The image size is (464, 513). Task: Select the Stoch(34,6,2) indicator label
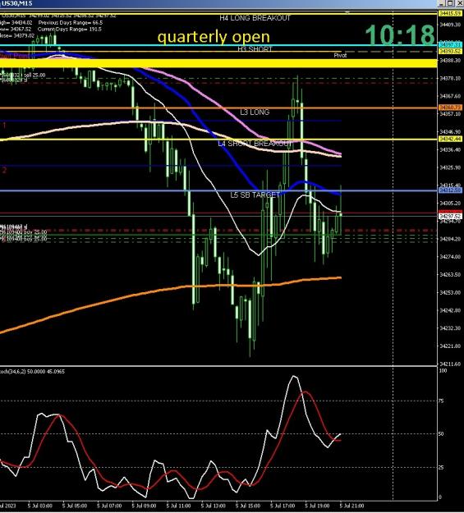32,371
